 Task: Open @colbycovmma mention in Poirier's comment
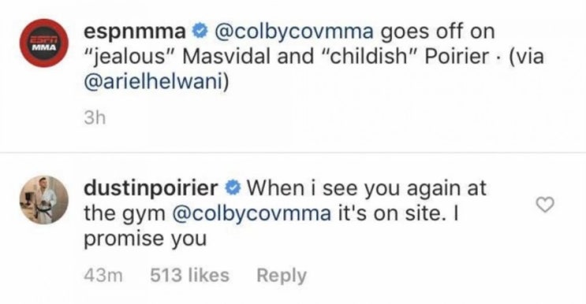coord(252,214)
